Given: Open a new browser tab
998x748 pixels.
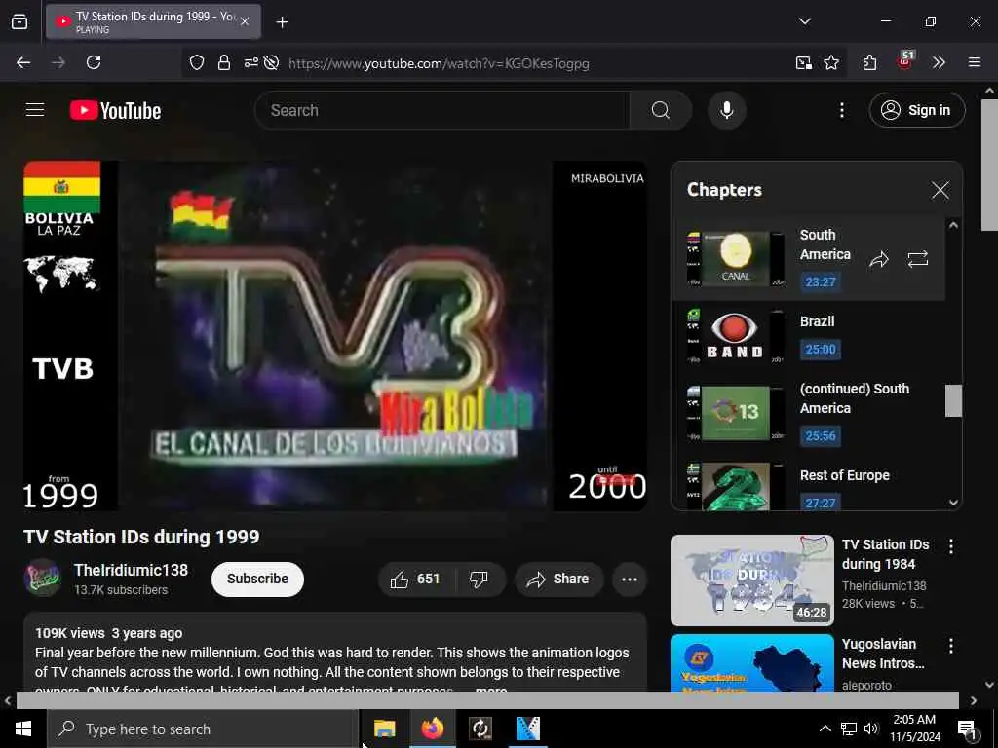Looking at the screenshot, I should 282,22.
